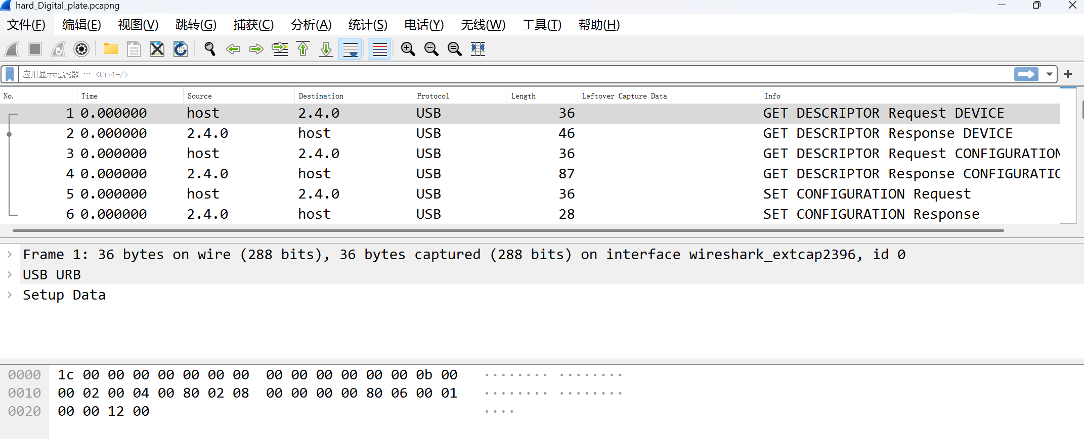Sort by Protocol column header
The height and width of the screenshot is (439, 1084).
[x=460, y=96]
